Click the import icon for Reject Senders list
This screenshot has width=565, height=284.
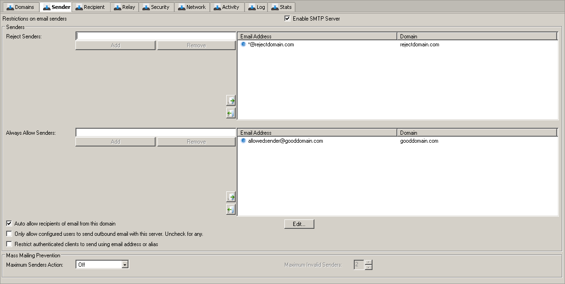[230, 101]
